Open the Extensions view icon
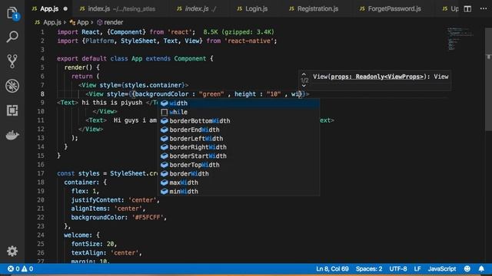The image size is (492, 276). click(12, 110)
